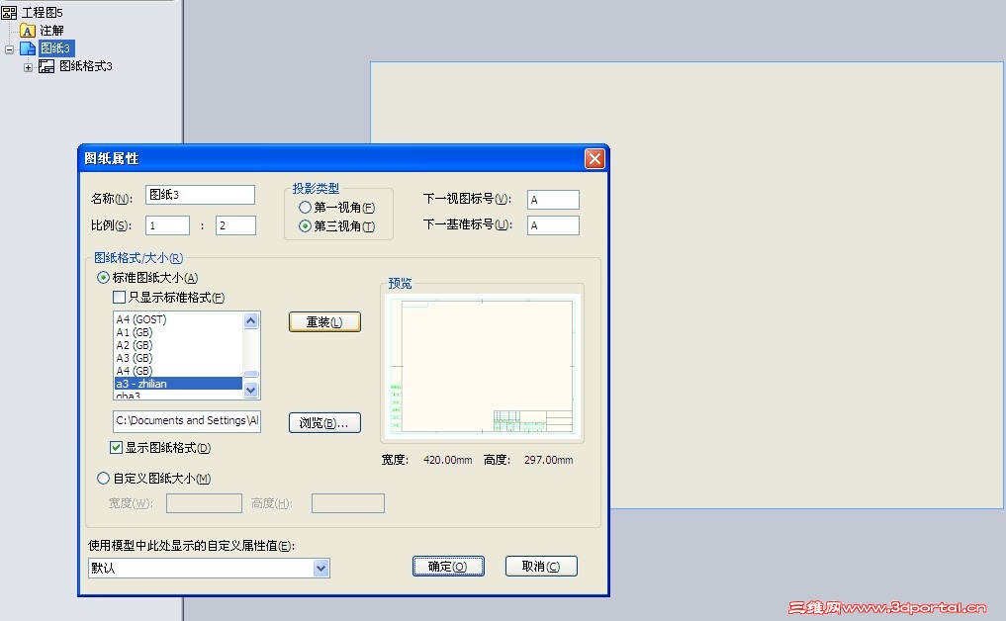Select the 注解 annotation icon
Viewport: 1006px width, 621px height.
[x=27, y=30]
